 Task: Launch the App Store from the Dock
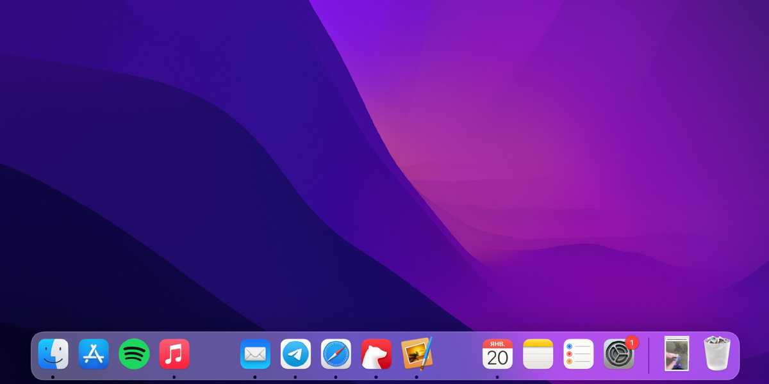(x=94, y=354)
